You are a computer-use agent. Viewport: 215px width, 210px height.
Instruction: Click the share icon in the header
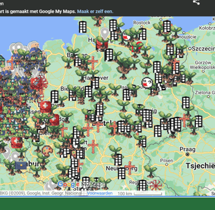coord(196,2)
